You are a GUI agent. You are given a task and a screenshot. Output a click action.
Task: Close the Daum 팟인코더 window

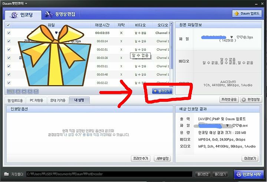[x=263, y=4]
